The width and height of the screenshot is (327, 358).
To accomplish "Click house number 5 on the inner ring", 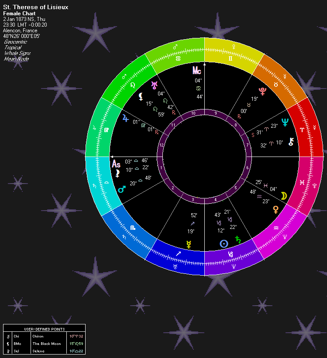I will pyautogui.click(x=236, y=188).
